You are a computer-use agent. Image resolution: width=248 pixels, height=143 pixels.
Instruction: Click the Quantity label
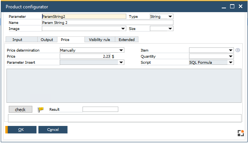[x=148, y=57]
